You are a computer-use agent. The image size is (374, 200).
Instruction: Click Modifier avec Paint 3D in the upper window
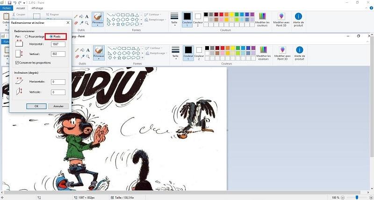281,20
